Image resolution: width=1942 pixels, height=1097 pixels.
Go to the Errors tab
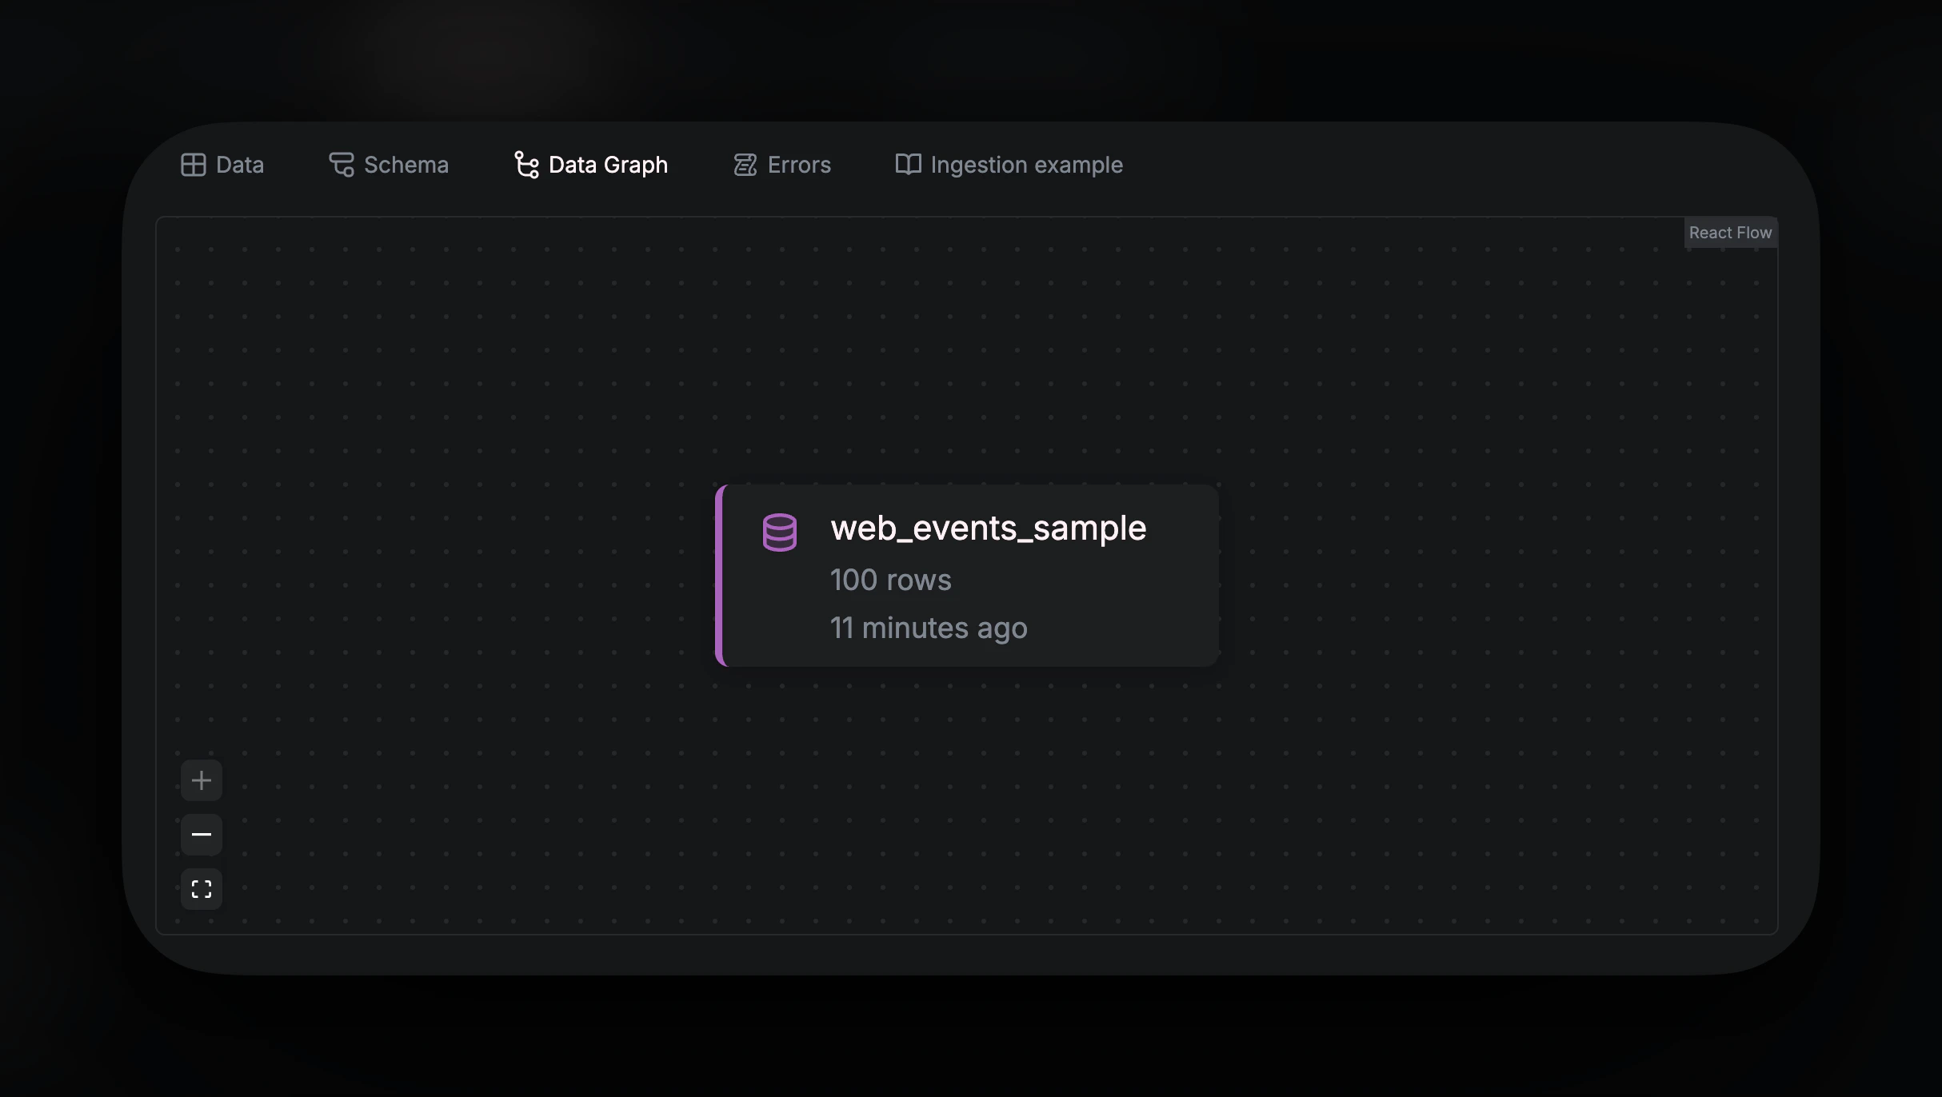pos(799,165)
